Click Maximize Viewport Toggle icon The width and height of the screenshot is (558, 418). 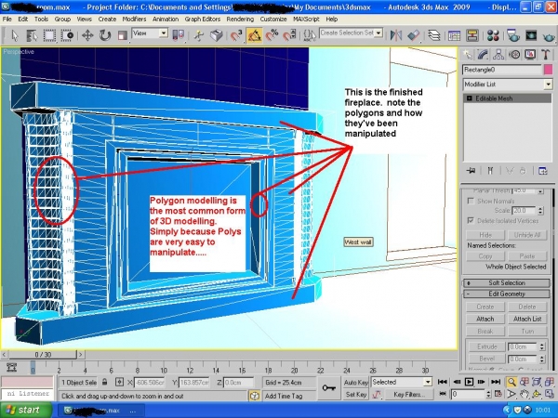pos(549,394)
